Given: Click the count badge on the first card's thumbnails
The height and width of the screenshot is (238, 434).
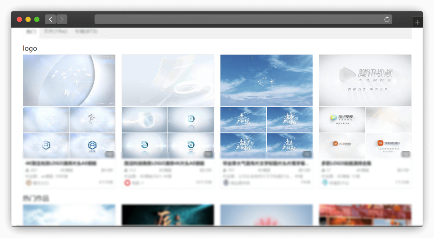Looking at the screenshot, I should pos(109,154).
